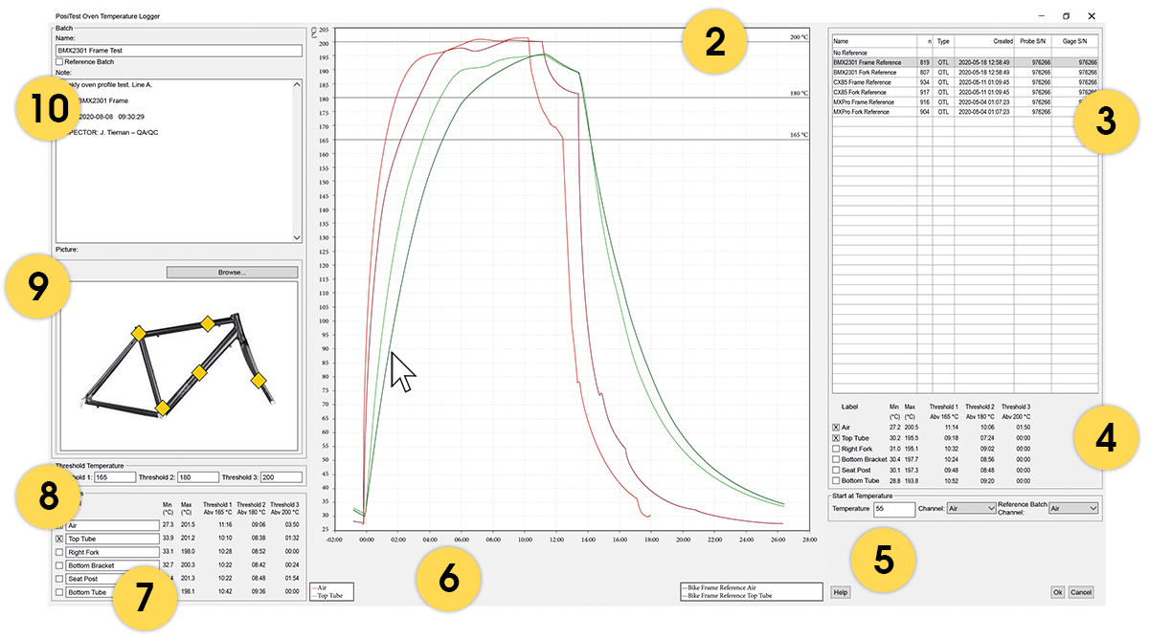Check Right Fork in the reference batch channel list

(x=836, y=448)
